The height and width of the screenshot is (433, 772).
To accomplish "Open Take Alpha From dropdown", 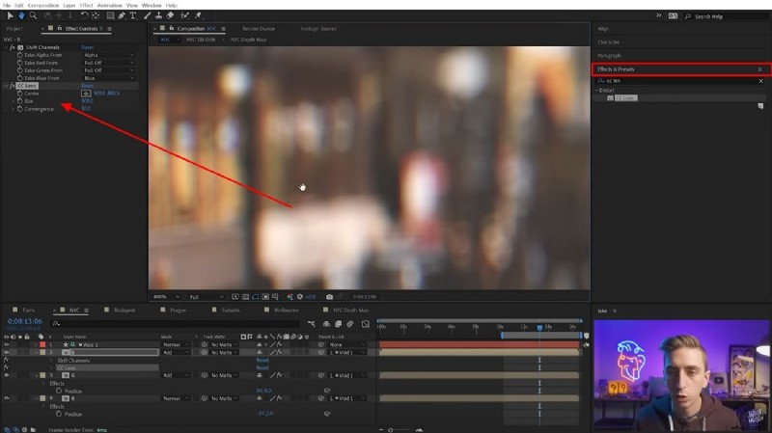I will pos(109,55).
